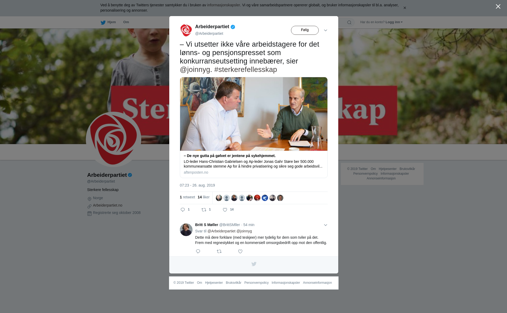Open the Om menu item in the top navigation
Image resolution: width=507 pixels, height=313 pixels.
(x=126, y=22)
